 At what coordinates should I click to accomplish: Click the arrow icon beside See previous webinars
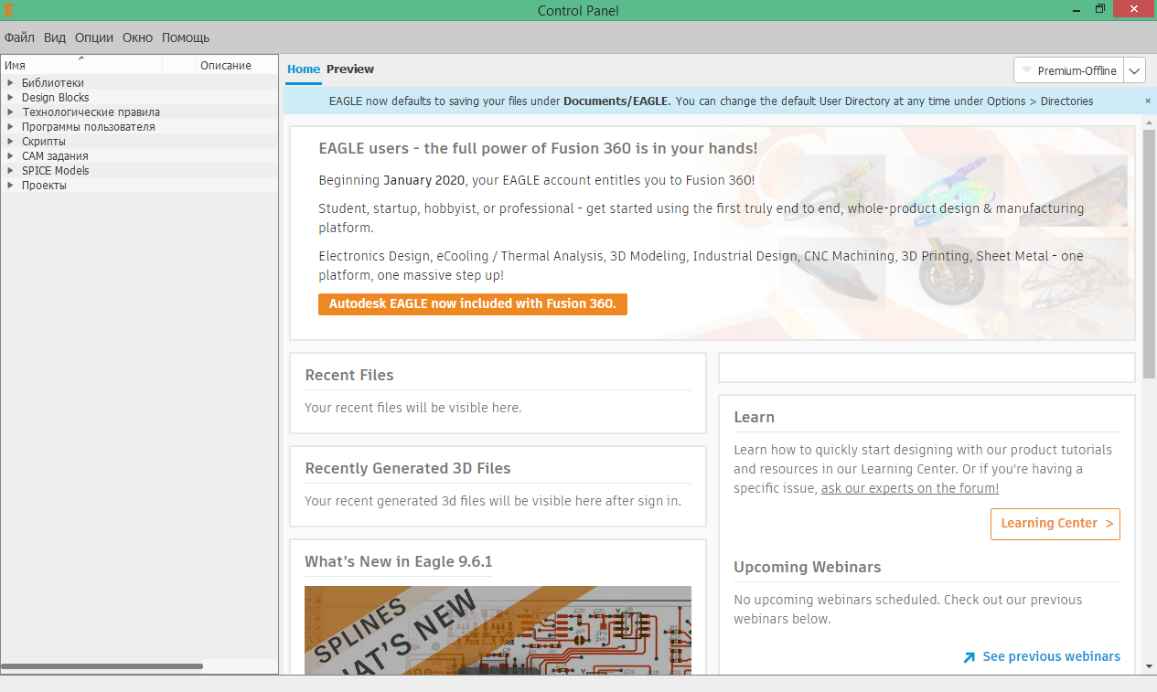(x=970, y=657)
